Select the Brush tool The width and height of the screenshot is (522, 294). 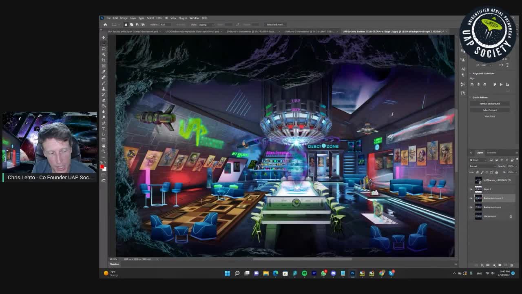103,83
